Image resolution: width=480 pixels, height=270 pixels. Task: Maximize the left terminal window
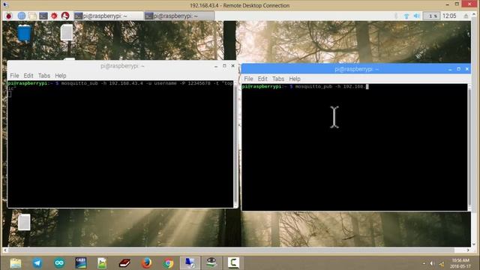click(x=224, y=66)
